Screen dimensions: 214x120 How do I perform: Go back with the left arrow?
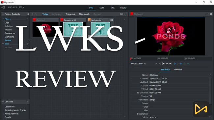click(x=33, y=14)
